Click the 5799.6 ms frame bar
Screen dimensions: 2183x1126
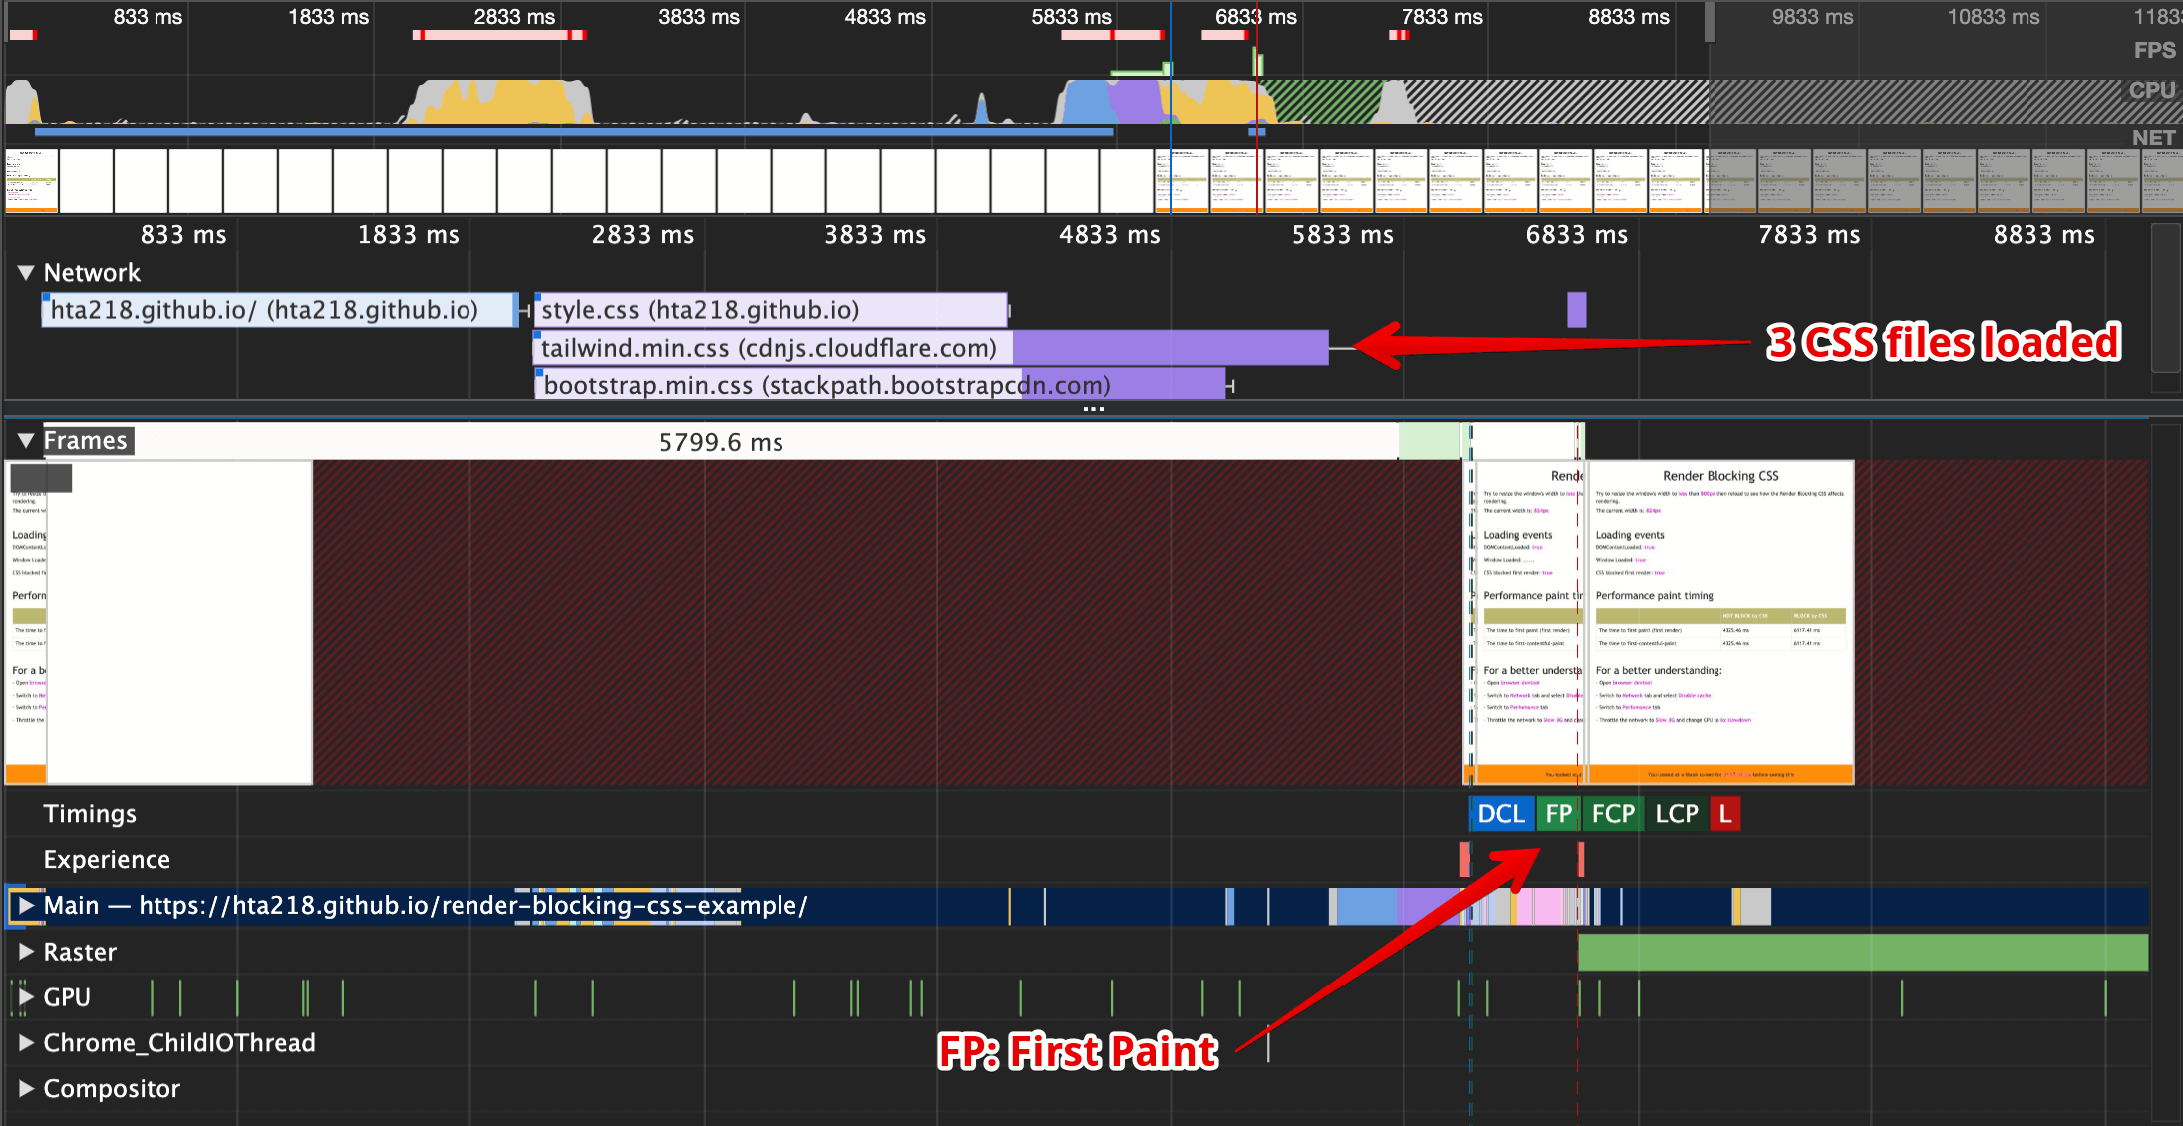pos(720,442)
